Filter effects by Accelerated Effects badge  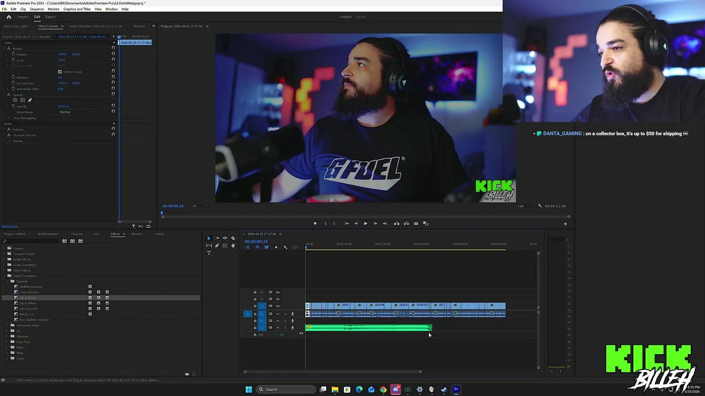click(64, 241)
